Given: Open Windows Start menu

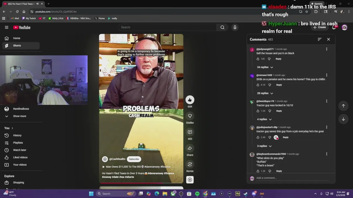Looking at the screenshot, I should coord(91,194).
